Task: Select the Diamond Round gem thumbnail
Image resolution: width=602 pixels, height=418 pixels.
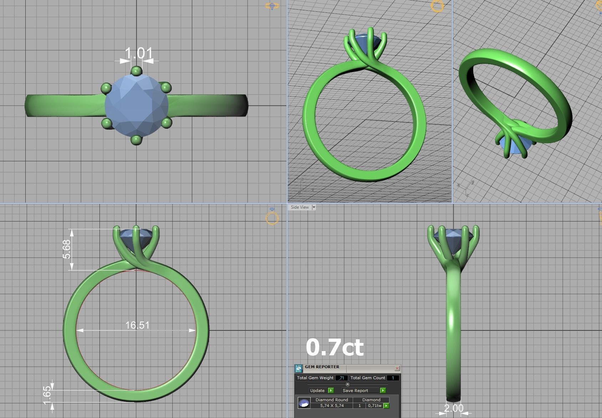Action: pos(304,403)
